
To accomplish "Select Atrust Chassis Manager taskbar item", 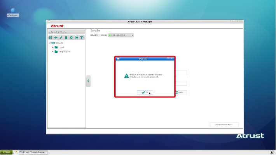I will [33, 152].
